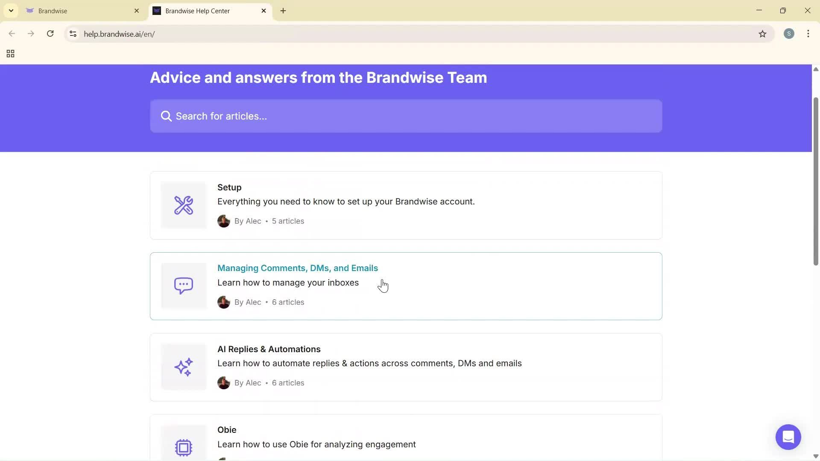Switch to the Brandwise tab

pyautogui.click(x=77, y=11)
